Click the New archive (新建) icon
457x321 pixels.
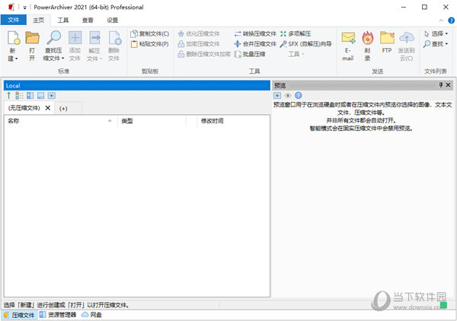tap(14, 38)
